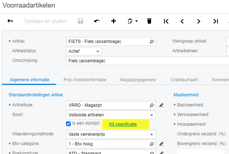Open the Kit specificatie link
This screenshot has height=154, width=229.
123,124
